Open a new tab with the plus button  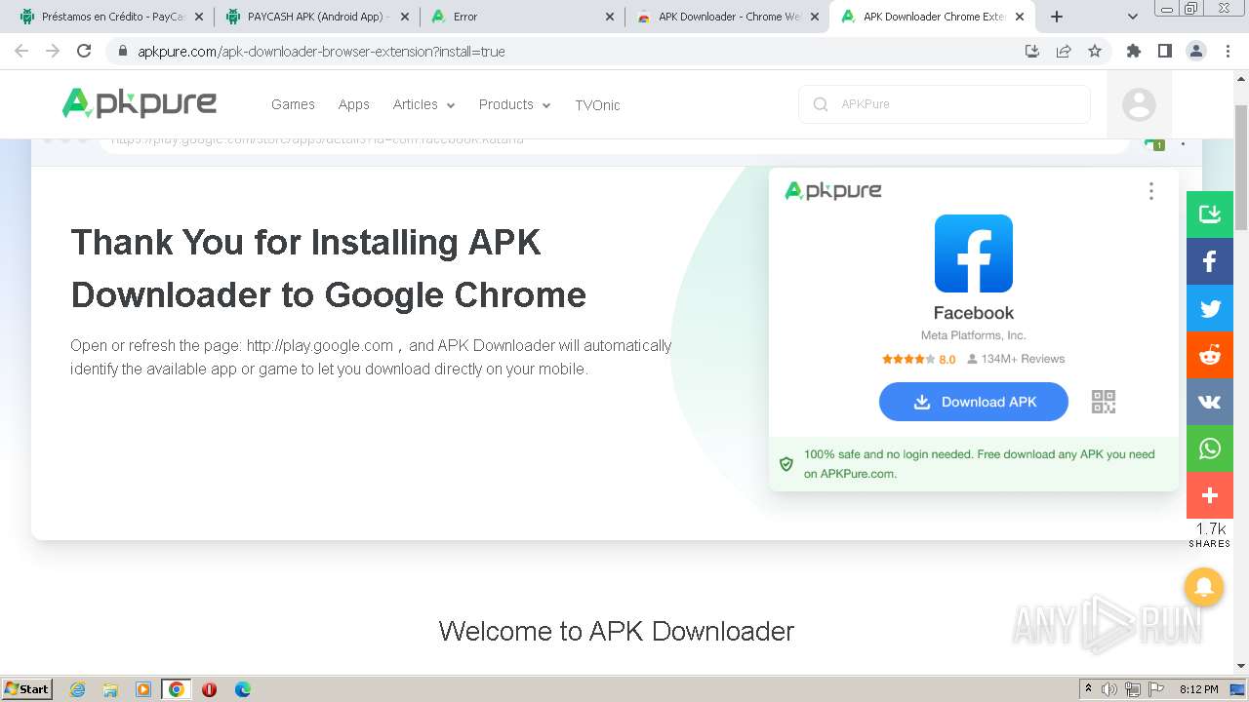[x=1057, y=17]
